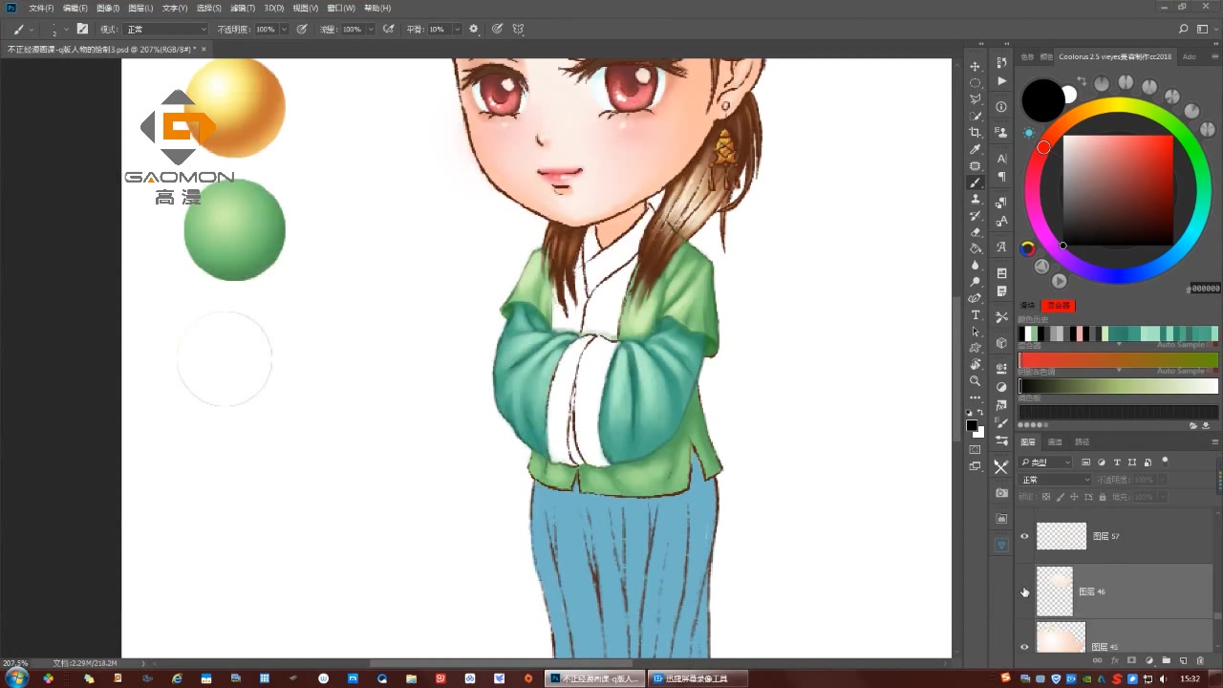Click the add layer mask icon

(x=1131, y=660)
